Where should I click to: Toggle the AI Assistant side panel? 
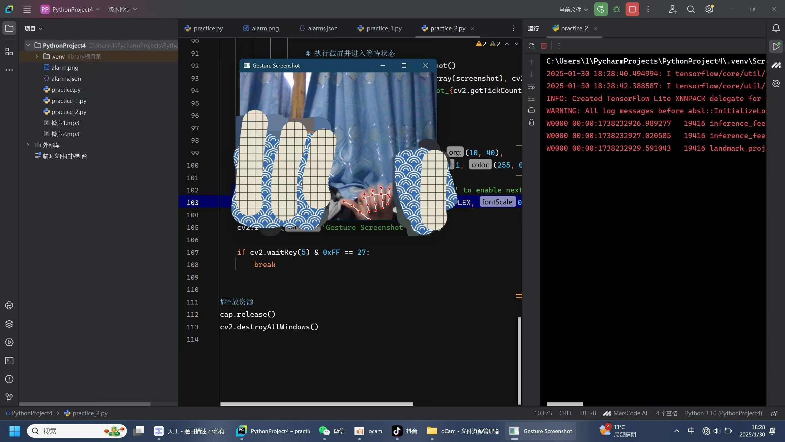coord(776,83)
